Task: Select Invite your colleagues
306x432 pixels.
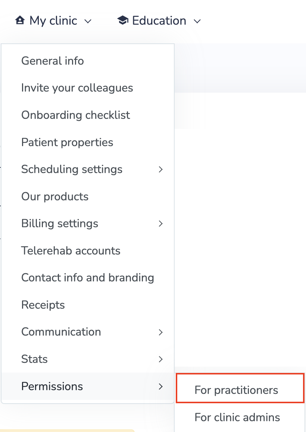Action: 77,88
